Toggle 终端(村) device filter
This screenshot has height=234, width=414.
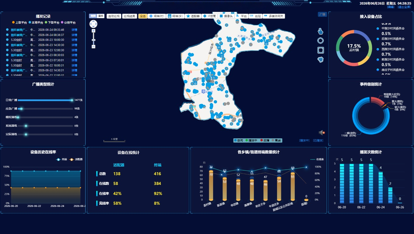156,16
